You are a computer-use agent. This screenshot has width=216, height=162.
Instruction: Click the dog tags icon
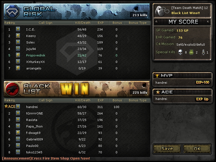click(x=162, y=11)
